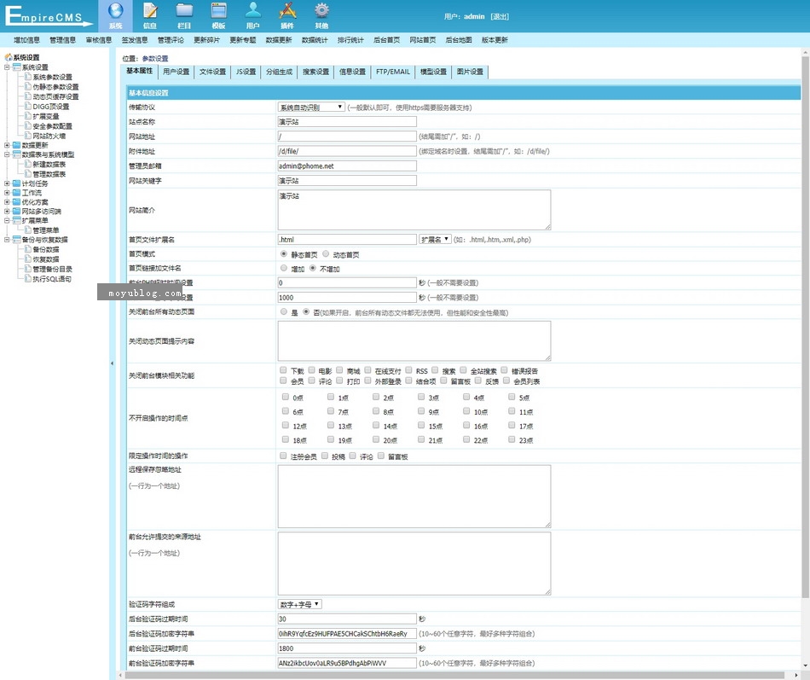Open the 其他 gear icon in top navigation
Viewport: 810px width, 680px height.
[321, 10]
